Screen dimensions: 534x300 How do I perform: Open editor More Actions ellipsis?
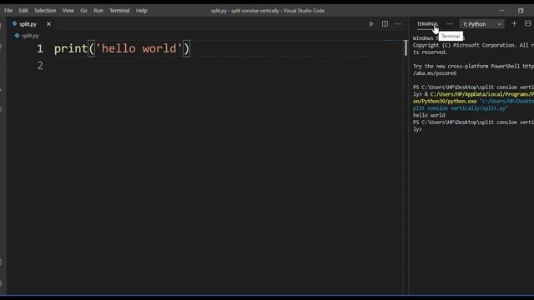click(x=398, y=24)
